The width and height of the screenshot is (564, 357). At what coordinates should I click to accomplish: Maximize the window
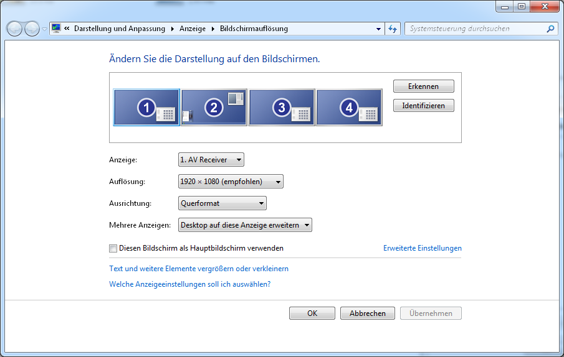522,6
